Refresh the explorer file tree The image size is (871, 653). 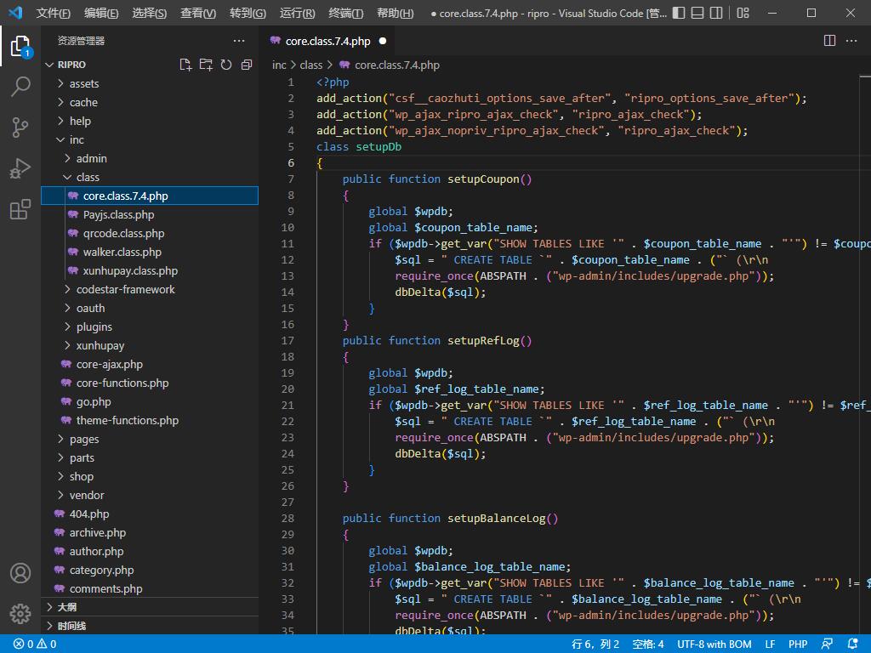pyautogui.click(x=226, y=65)
